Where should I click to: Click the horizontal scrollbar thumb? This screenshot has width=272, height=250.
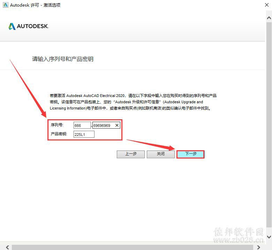point(133,247)
